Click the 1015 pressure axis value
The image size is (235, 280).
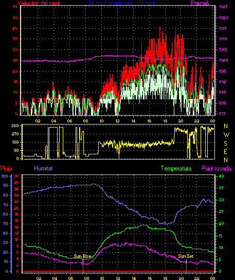(x=223, y=28)
